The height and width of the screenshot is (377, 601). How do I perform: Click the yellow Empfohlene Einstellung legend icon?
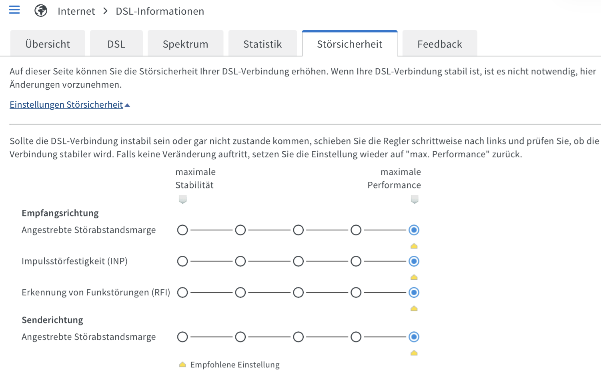click(182, 365)
